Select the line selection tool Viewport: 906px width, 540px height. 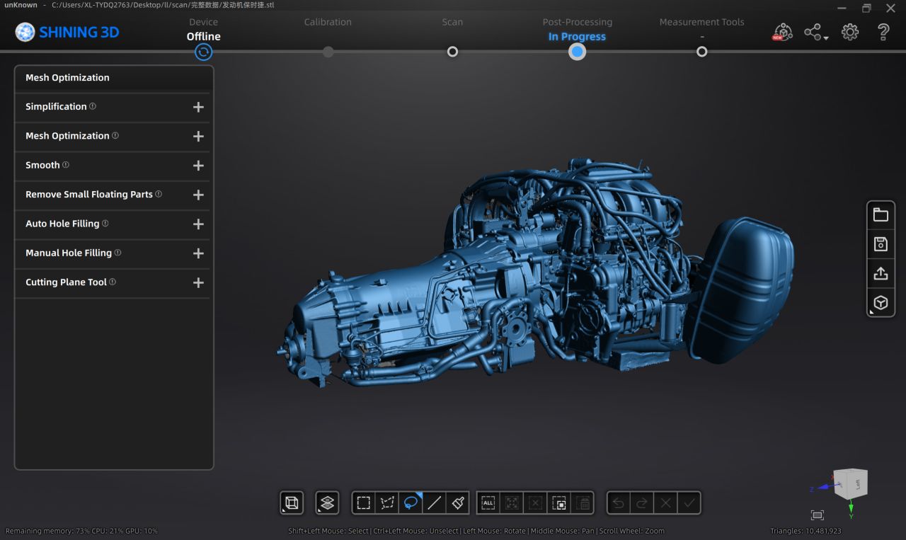tap(435, 503)
